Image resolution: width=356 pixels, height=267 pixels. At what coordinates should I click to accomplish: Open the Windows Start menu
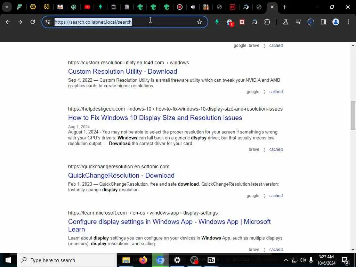(8, 260)
